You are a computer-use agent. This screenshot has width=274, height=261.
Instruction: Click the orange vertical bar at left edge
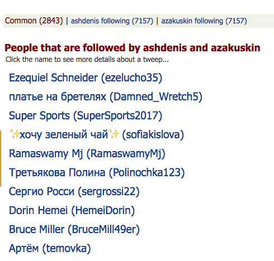[x=1, y=158]
